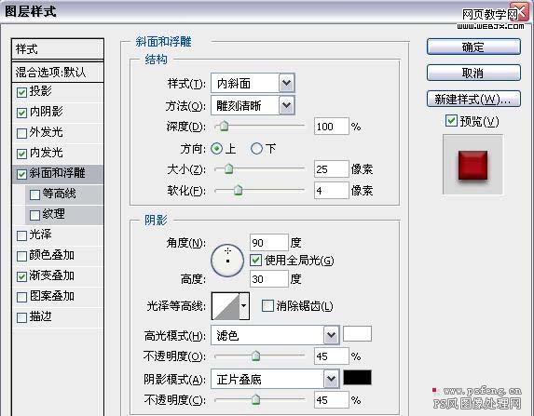The height and width of the screenshot is (416, 534).
Task: Open the 光泽等高线 gloss contour picker arrow
Action: click(244, 306)
